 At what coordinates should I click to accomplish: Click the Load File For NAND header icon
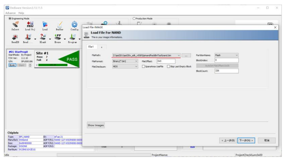tap(86, 35)
